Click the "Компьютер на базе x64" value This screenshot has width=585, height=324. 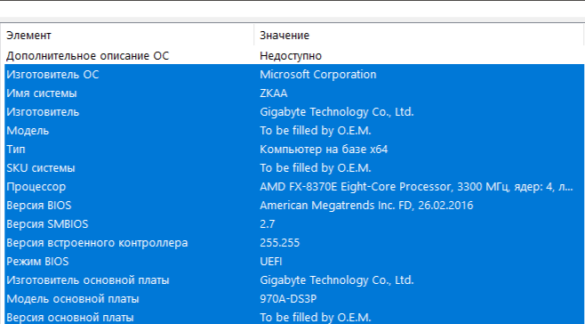click(324, 150)
